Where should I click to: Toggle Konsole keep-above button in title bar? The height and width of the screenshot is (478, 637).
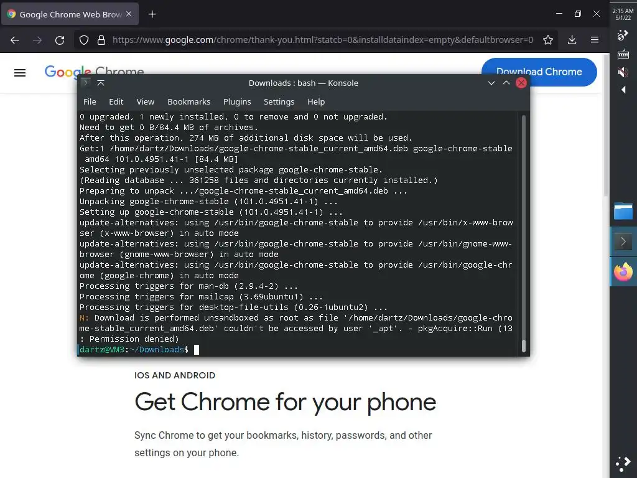101,83
